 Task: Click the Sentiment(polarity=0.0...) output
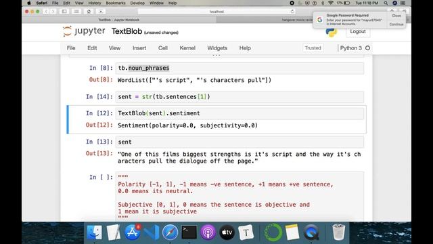point(187,125)
